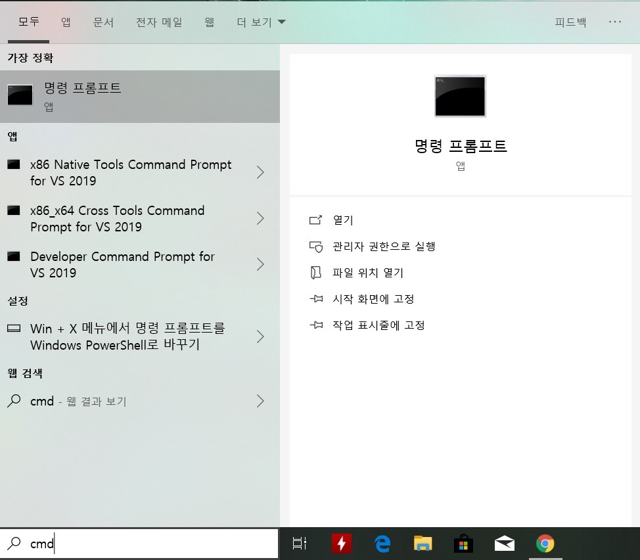Open File Explorer from the taskbar
Screen dimensions: 640x560
423,544
